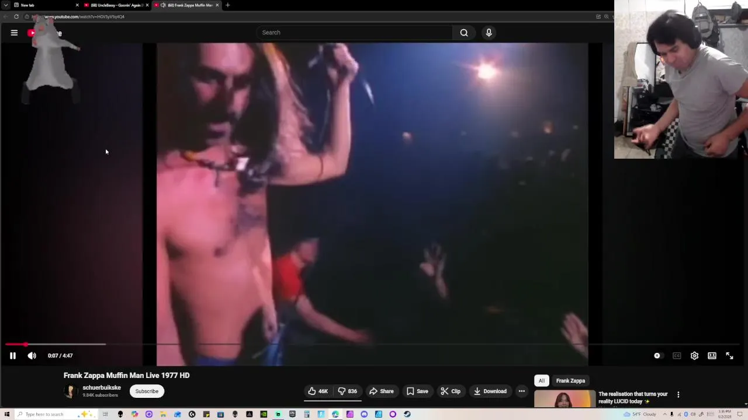
Task: Enter full screen mode
Action: coord(729,355)
